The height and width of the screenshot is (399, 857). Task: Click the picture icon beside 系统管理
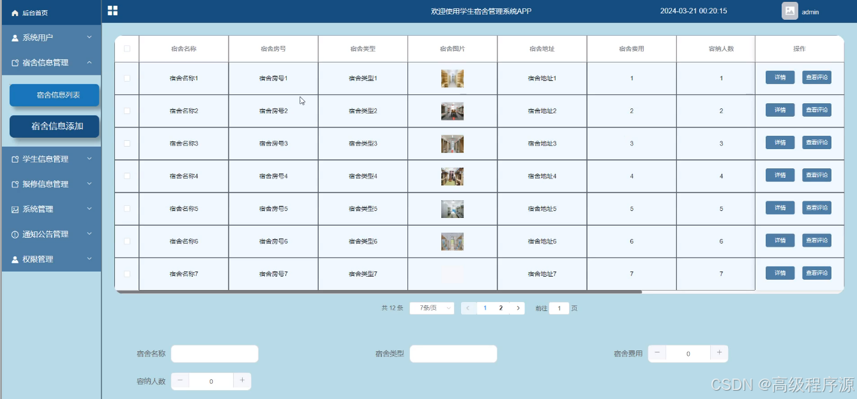pyautogui.click(x=15, y=209)
